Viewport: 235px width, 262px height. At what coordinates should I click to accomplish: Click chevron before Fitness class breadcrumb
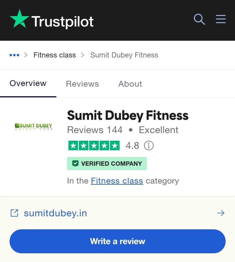[x=26, y=55]
